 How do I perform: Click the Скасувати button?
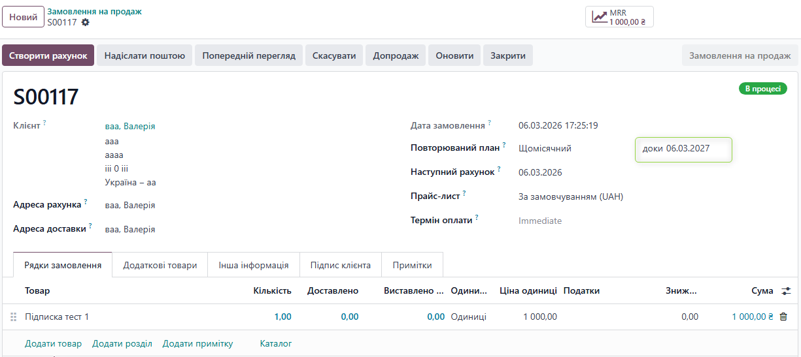[x=334, y=55]
